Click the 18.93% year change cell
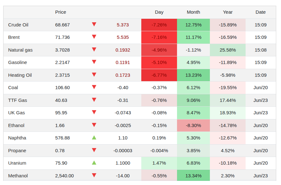 pos(228,113)
